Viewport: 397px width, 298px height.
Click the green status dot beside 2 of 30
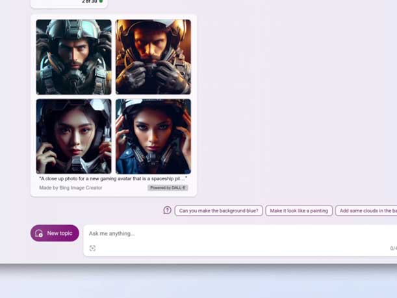101,2
